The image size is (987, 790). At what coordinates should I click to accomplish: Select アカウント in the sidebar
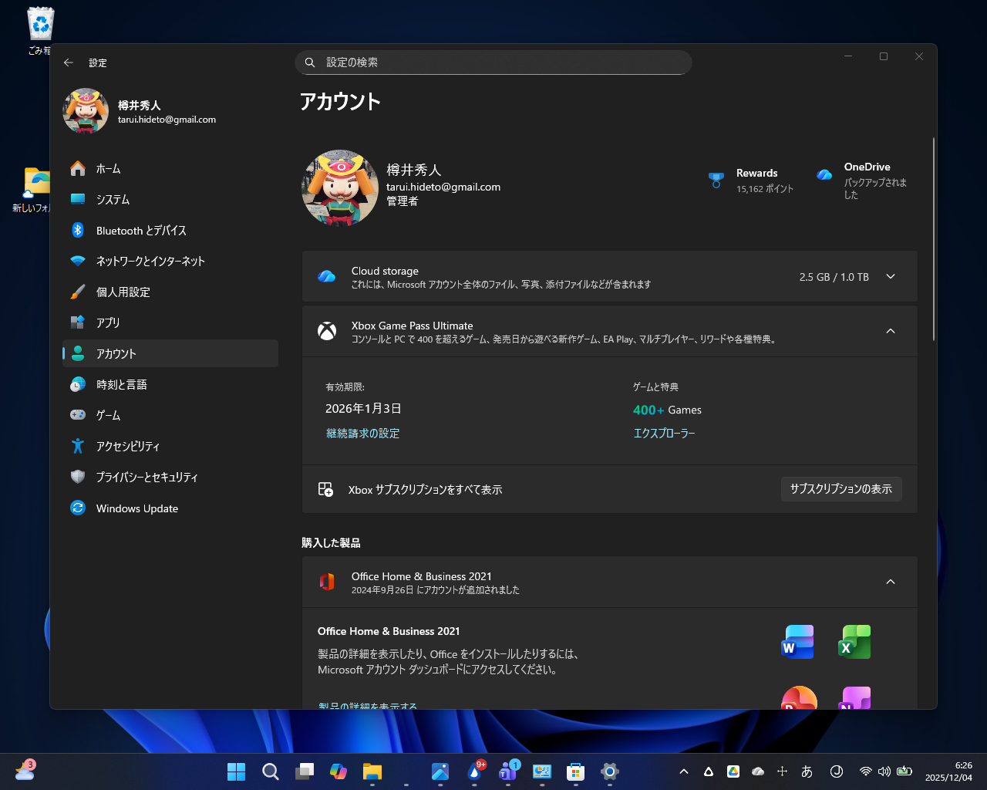coord(170,353)
